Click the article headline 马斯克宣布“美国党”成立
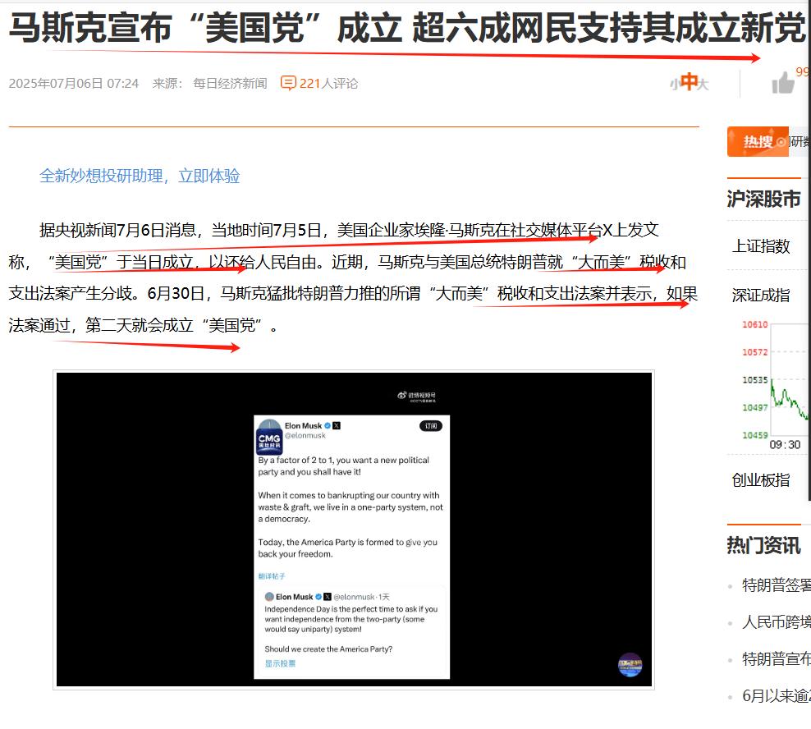The image size is (811, 729). click(205, 28)
